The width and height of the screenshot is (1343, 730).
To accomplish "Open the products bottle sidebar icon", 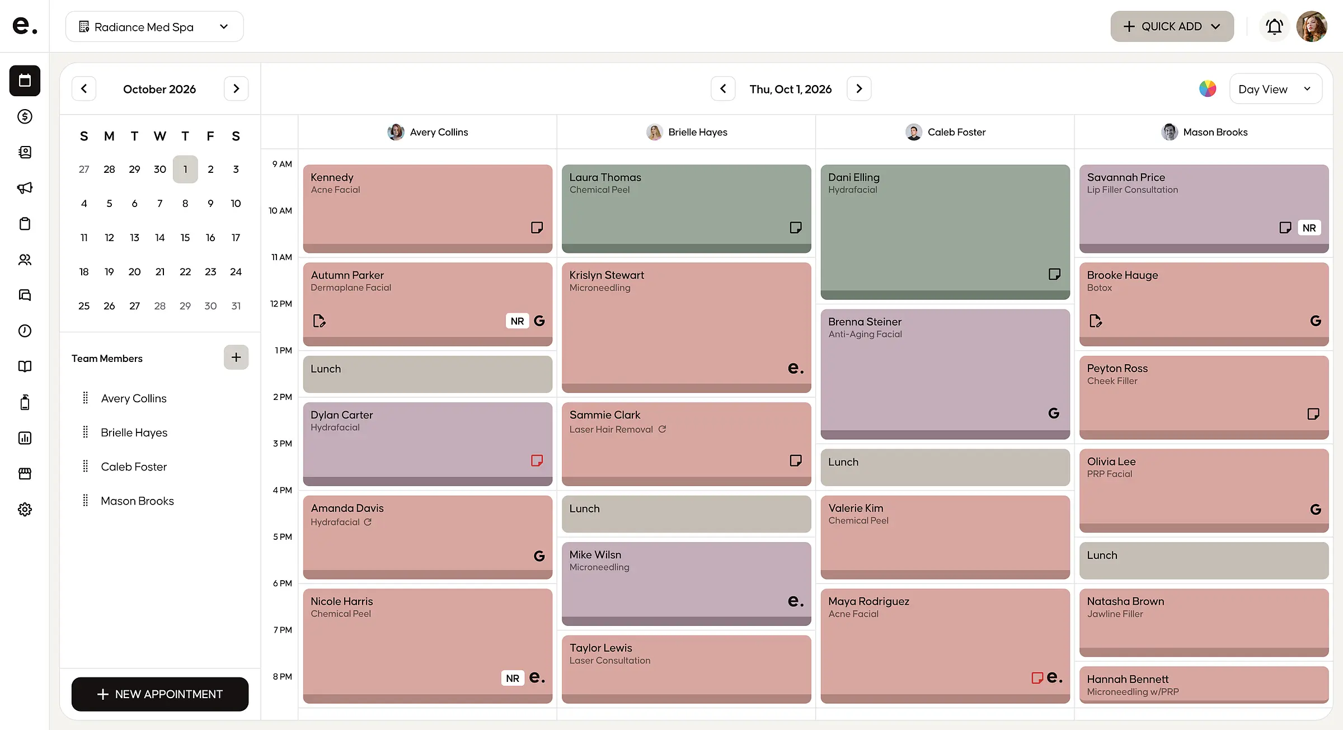I will point(25,402).
